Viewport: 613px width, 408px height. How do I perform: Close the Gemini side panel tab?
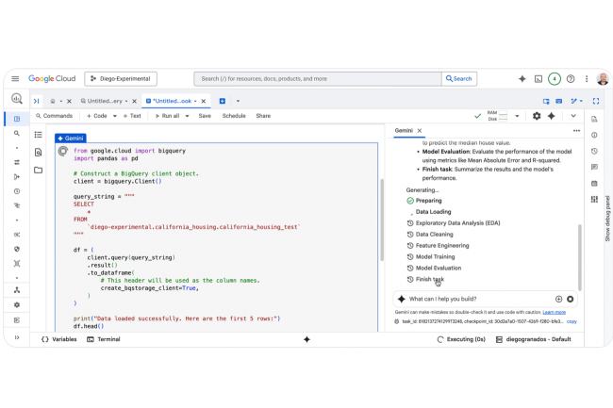(419, 131)
